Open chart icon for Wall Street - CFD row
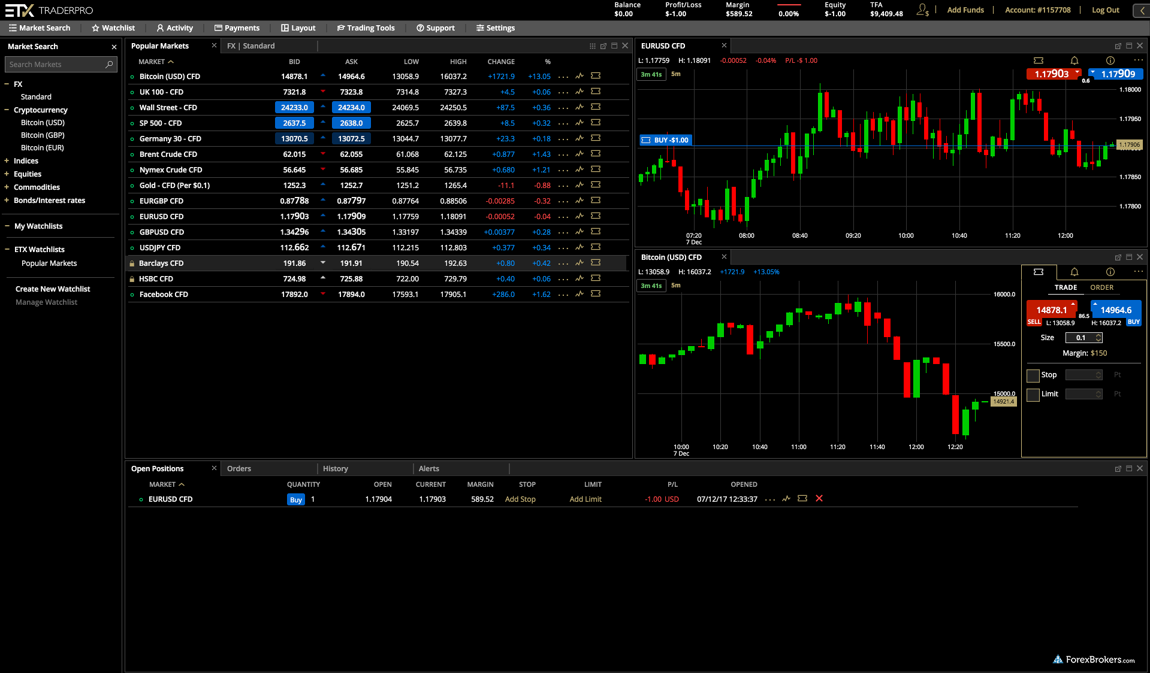This screenshot has width=1150, height=673. tap(579, 107)
